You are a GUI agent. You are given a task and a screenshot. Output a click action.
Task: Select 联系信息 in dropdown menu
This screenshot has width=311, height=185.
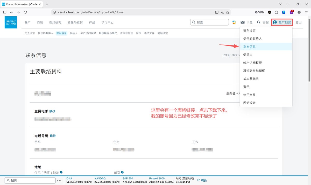coord(266,47)
